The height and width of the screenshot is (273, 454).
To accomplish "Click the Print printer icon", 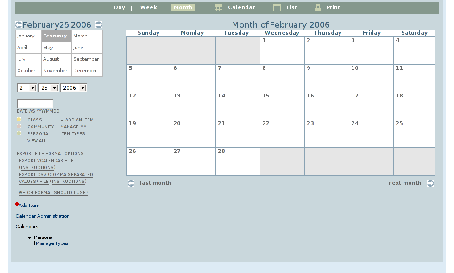I will (318, 8).
